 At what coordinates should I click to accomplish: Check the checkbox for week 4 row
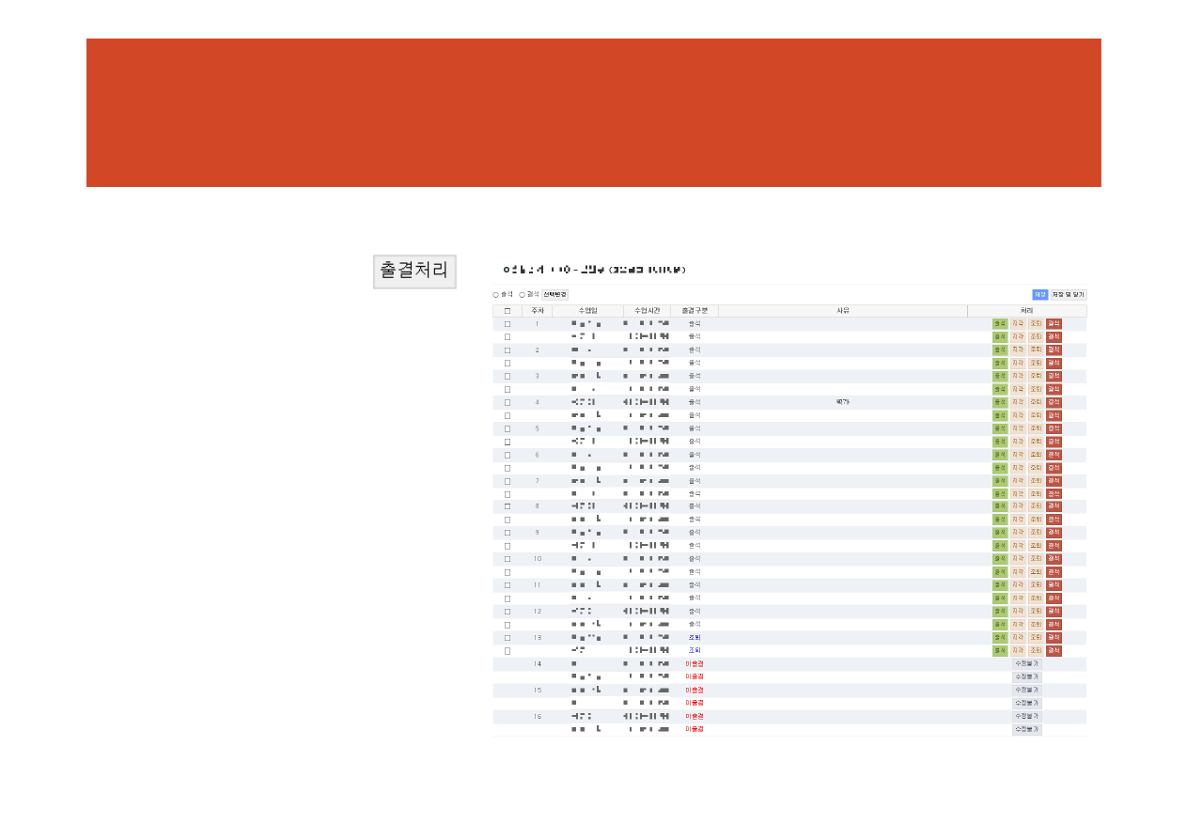click(x=508, y=402)
